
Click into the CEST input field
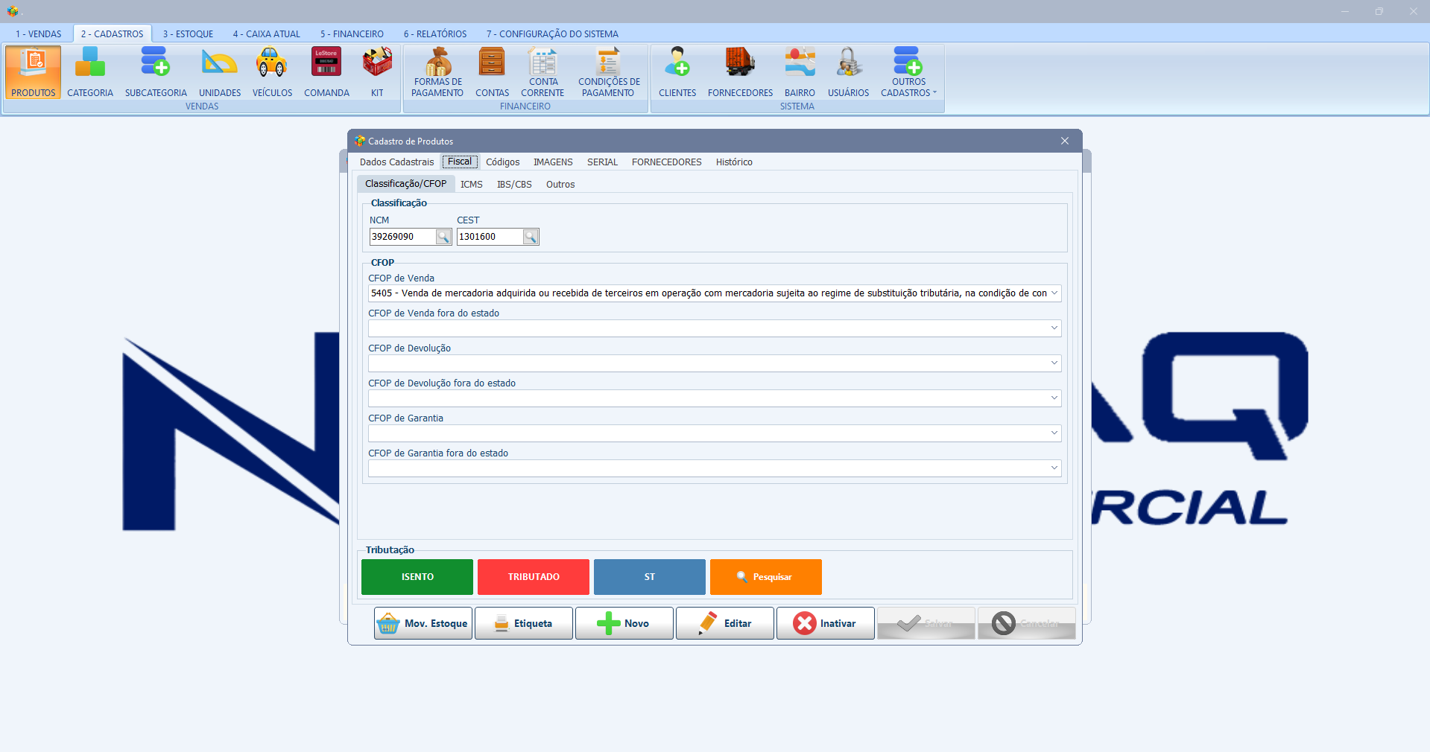[x=490, y=237]
